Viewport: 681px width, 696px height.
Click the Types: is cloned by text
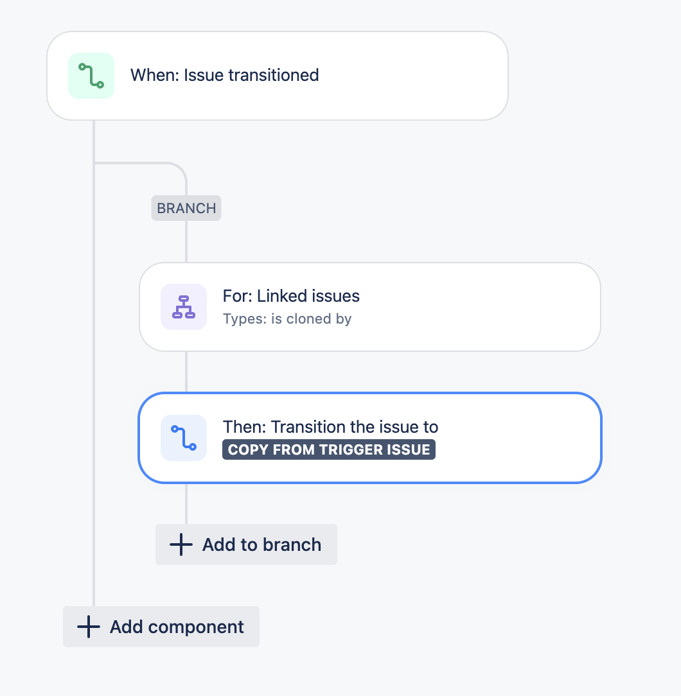pyautogui.click(x=287, y=318)
